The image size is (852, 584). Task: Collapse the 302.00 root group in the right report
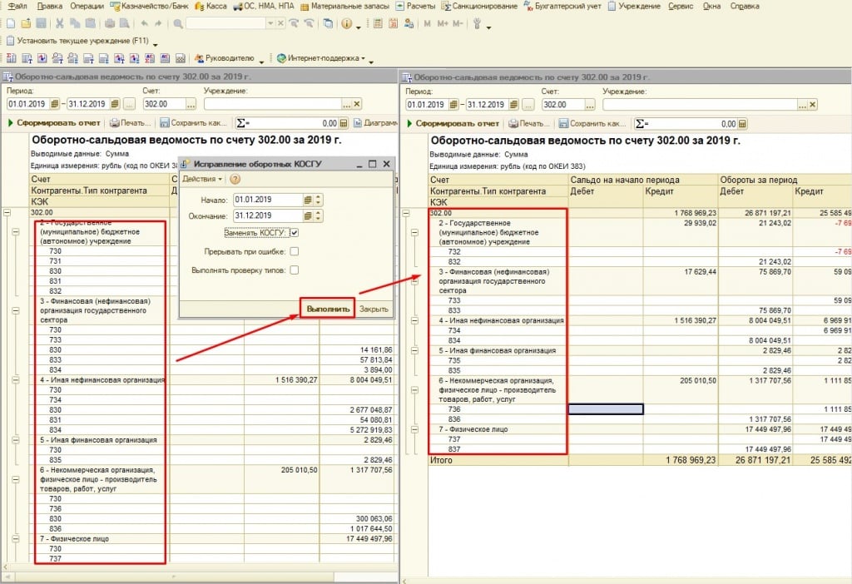click(405, 213)
